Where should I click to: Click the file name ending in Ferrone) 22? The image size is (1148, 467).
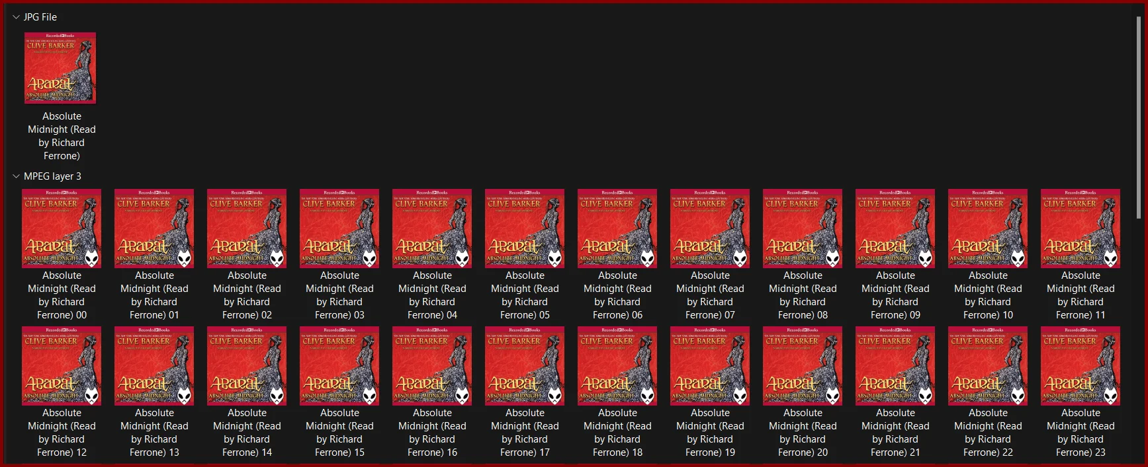click(988, 433)
